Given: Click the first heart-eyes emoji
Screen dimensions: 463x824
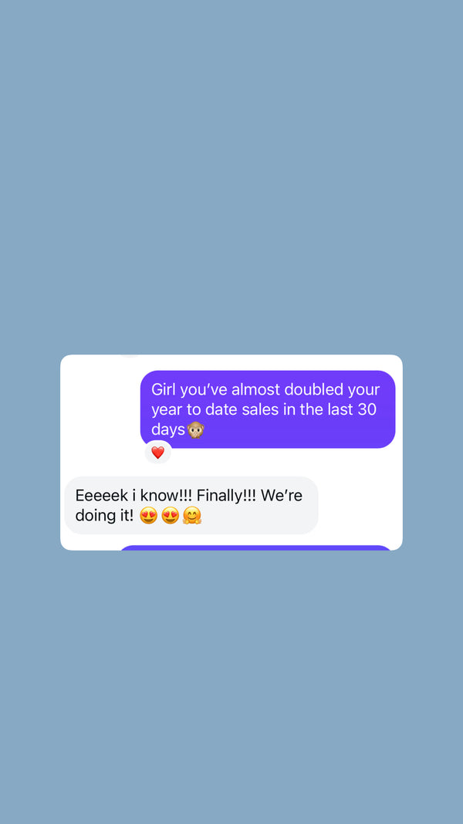Looking at the screenshot, I should pos(149,516).
